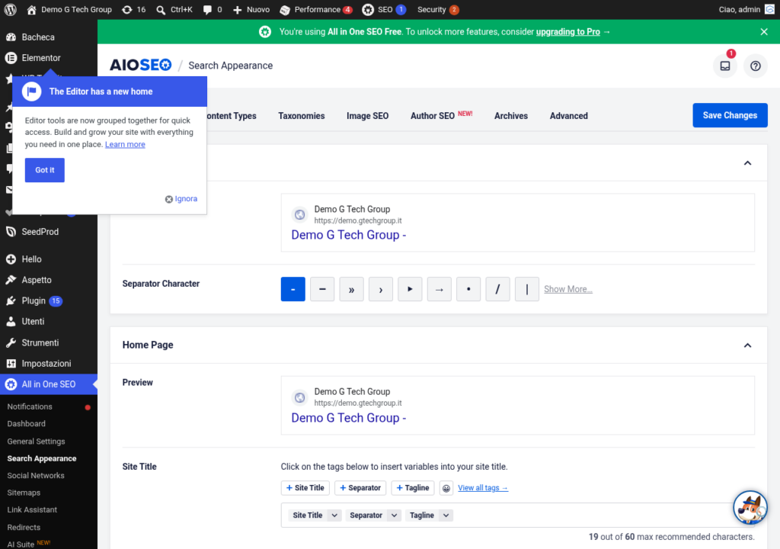Screen dimensions: 780x549
Task: Open Social Networks submenu
Action: (x=36, y=475)
